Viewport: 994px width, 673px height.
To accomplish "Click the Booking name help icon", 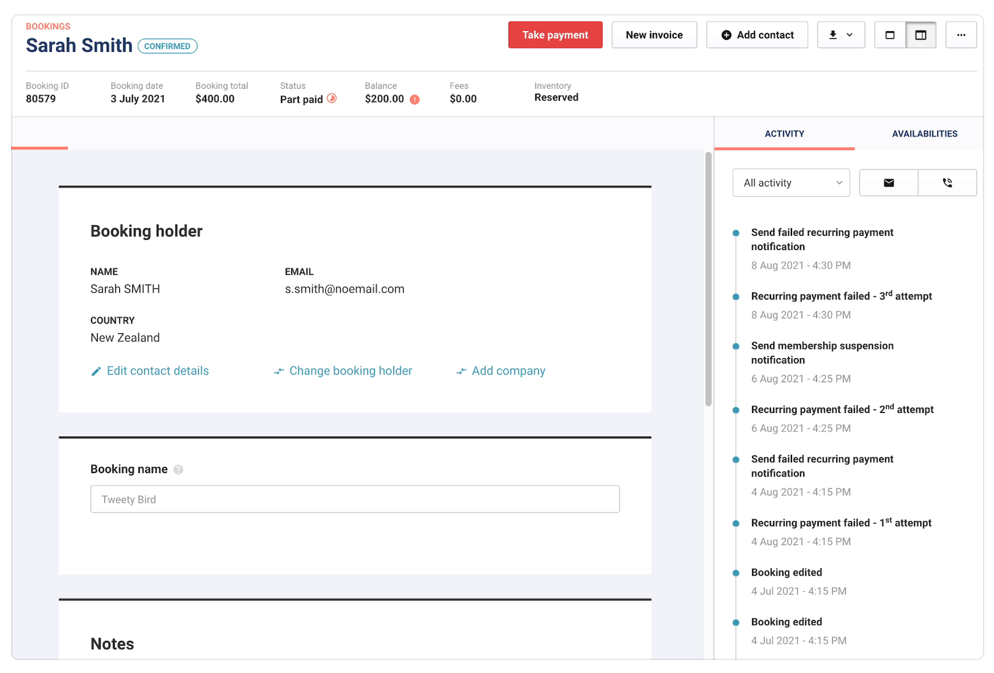I will click(x=178, y=470).
